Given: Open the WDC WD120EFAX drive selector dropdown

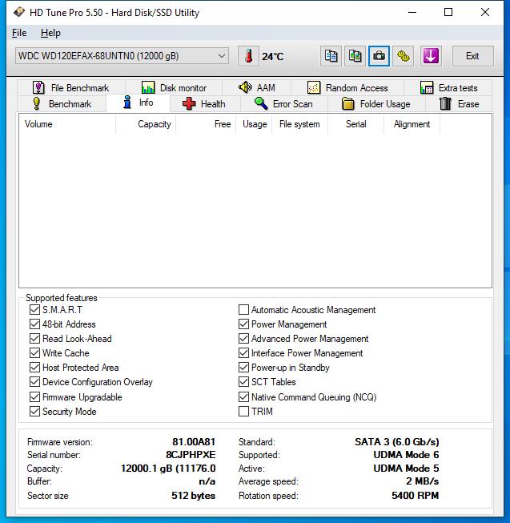Looking at the screenshot, I should (122, 56).
